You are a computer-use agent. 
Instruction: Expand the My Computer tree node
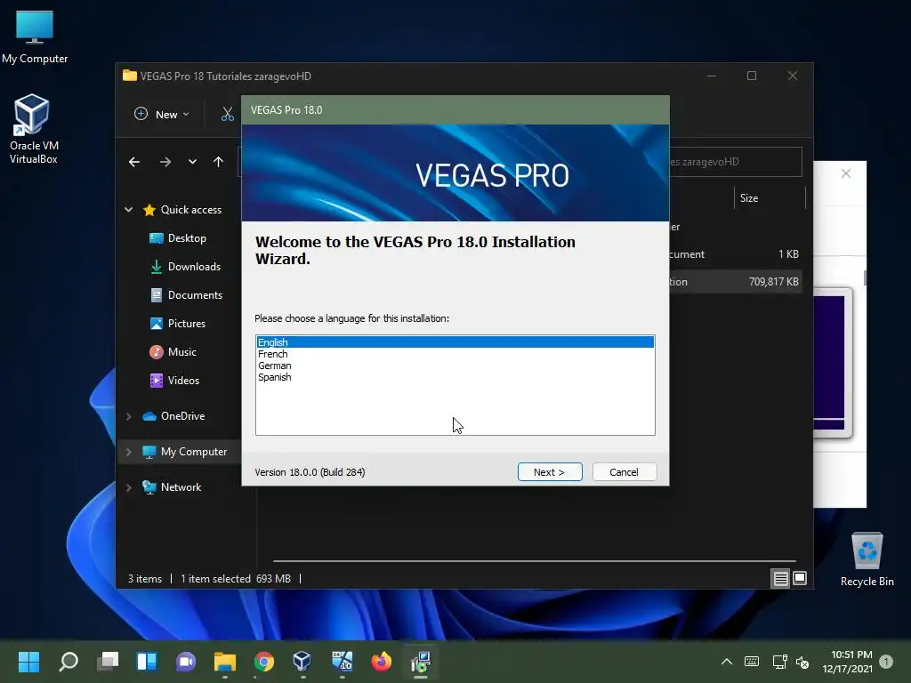(x=128, y=452)
